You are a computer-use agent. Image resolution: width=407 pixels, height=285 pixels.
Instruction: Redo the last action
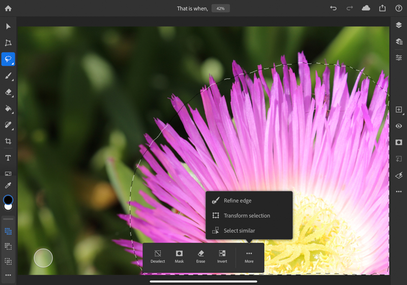pos(350,8)
